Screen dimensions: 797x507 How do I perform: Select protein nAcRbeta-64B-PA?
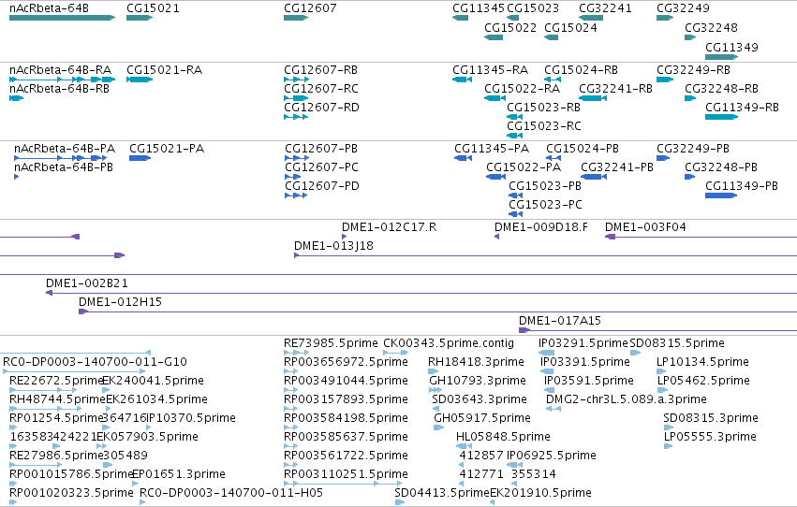pos(61,158)
